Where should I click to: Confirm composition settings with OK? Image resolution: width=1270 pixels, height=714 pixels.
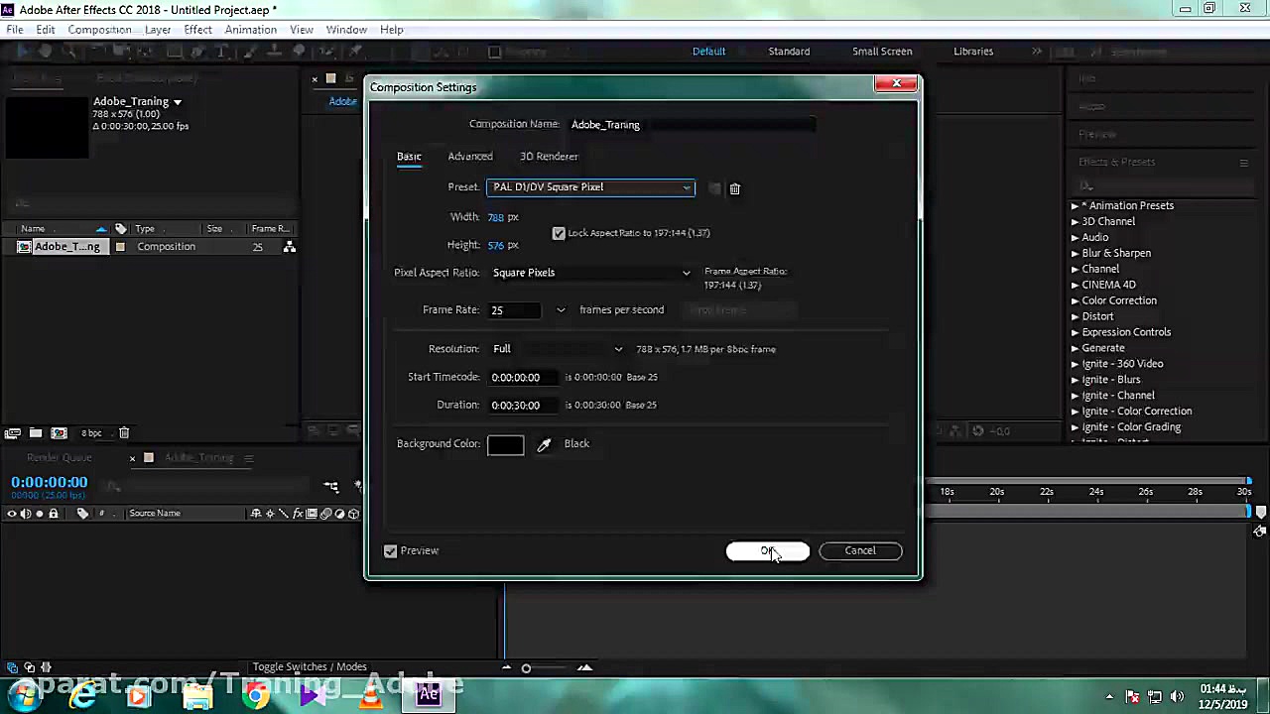(x=768, y=551)
